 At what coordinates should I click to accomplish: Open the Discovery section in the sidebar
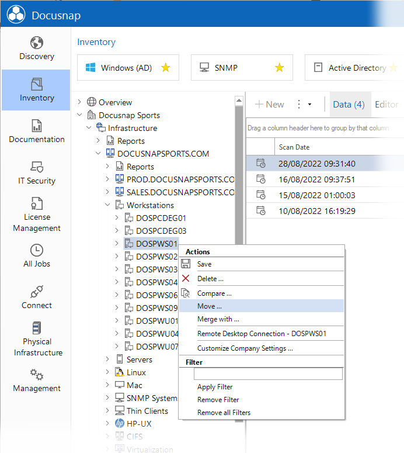(x=37, y=49)
